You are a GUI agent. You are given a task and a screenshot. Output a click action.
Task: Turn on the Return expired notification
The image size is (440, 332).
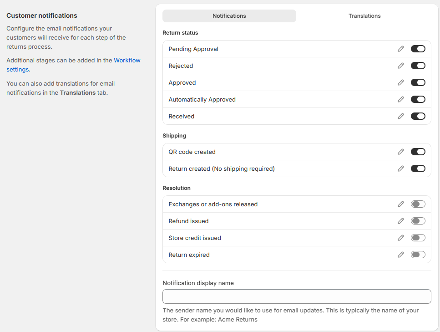[418, 255]
